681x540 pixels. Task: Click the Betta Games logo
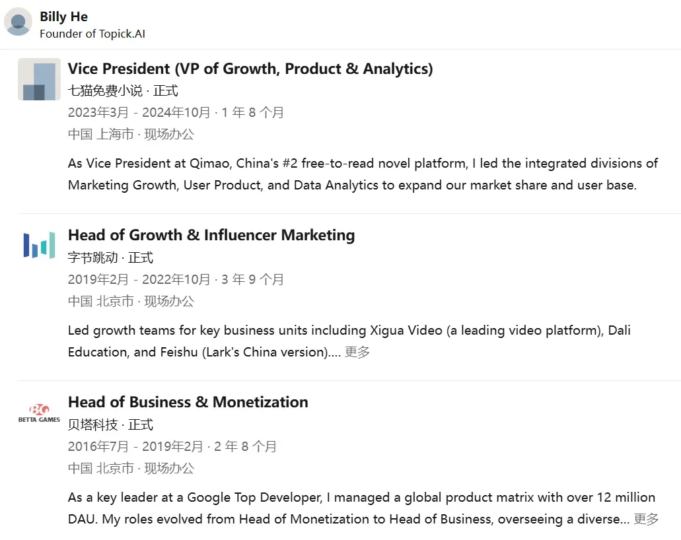coord(39,413)
